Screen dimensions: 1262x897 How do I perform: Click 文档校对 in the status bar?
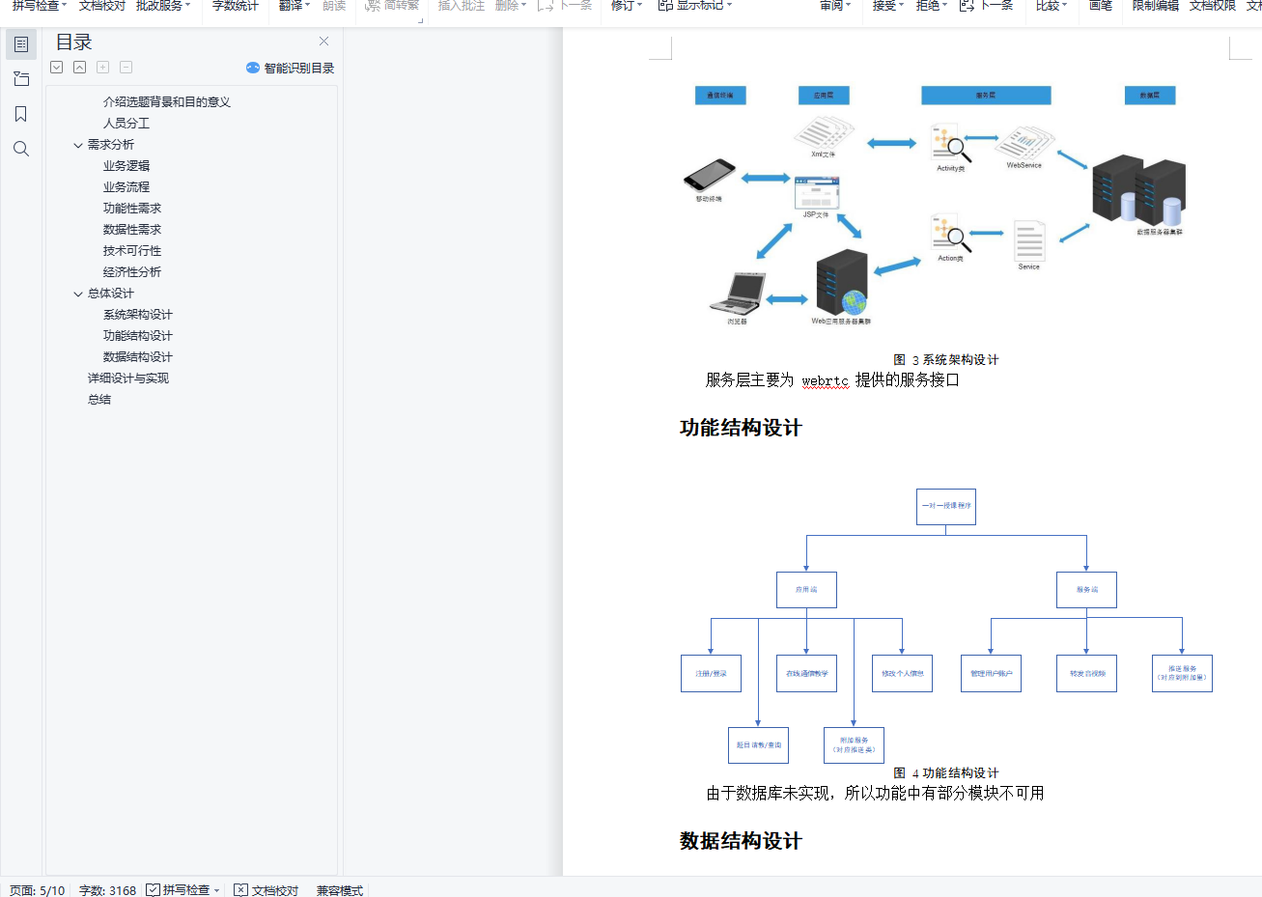[266, 890]
